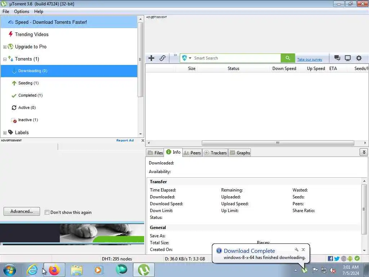This screenshot has width=369, height=277.
Task: Select the Active (0) filter
Action: pos(69,107)
